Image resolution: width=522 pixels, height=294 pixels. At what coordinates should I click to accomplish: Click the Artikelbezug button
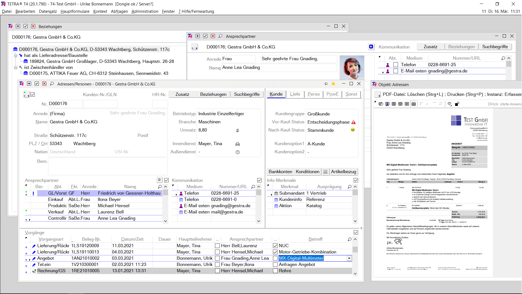pos(343,172)
